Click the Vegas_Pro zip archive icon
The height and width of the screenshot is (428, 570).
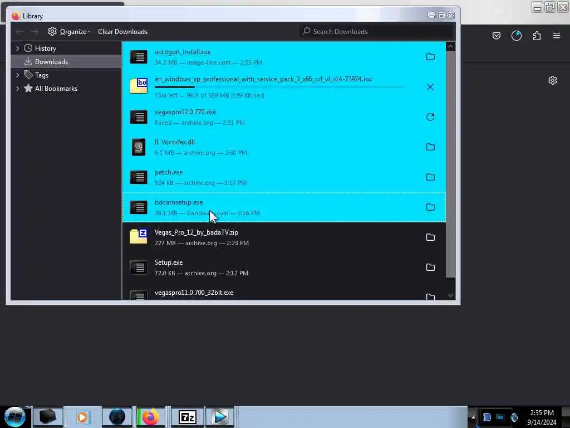(139, 236)
